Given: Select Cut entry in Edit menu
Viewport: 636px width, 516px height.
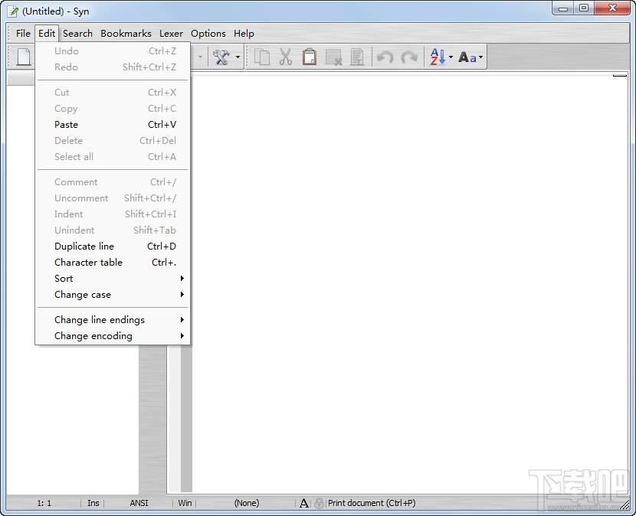Looking at the screenshot, I should (x=113, y=93).
